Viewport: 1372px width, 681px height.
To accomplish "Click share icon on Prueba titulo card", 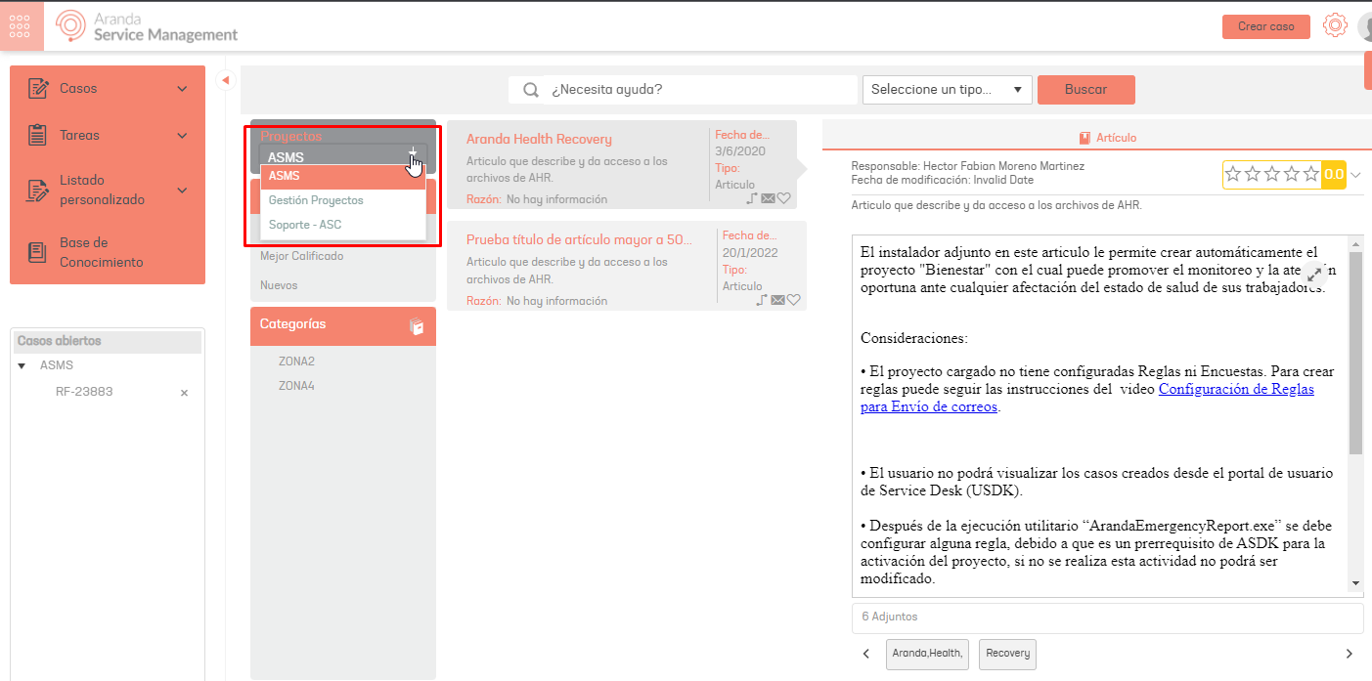I will pos(763,300).
